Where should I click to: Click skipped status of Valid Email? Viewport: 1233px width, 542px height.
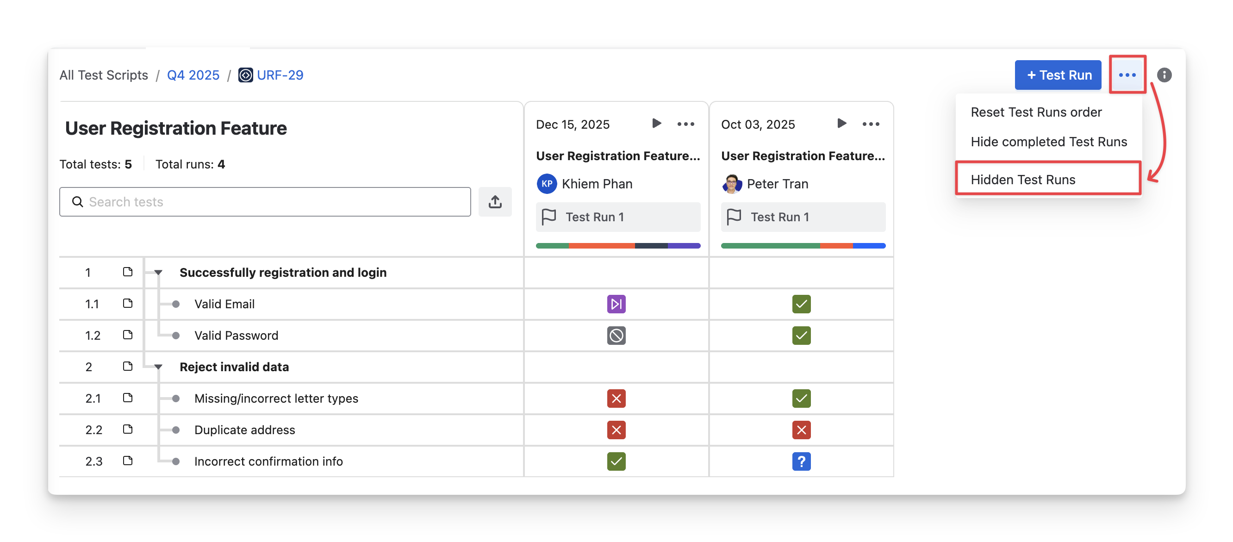[x=616, y=304]
